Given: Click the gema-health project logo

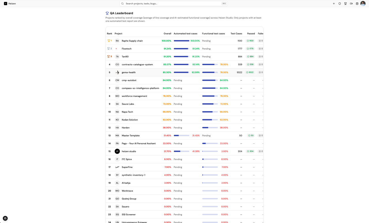Looking at the screenshot, I should 117,72.
